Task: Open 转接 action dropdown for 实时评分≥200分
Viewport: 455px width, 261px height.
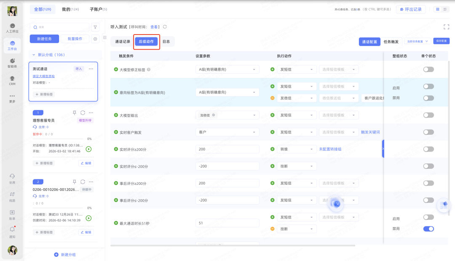Action: [296, 149]
